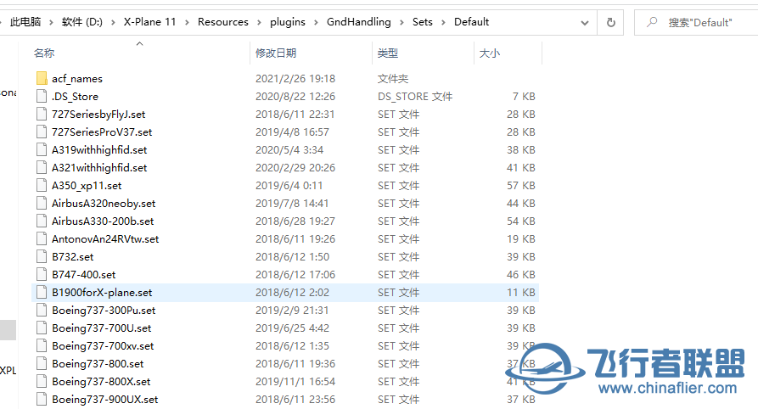Click the B732.set file icon
Viewport: 758px width, 409px height.
pyautogui.click(x=42, y=257)
